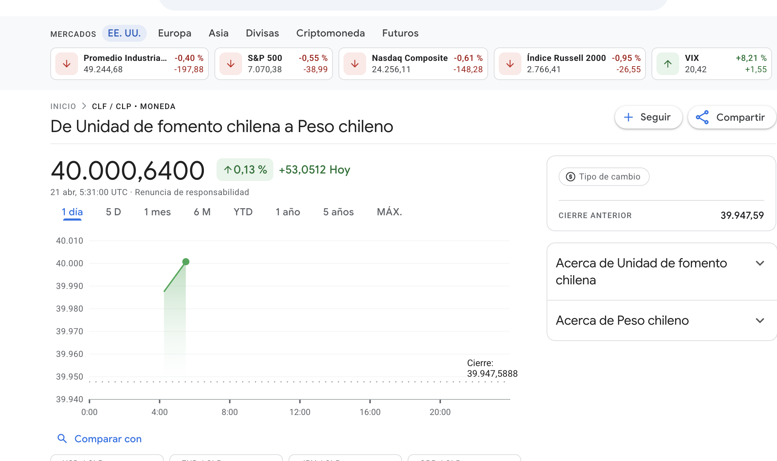Click the green VIX up arrow icon
The image size is (777, 461).
(668, 64)
